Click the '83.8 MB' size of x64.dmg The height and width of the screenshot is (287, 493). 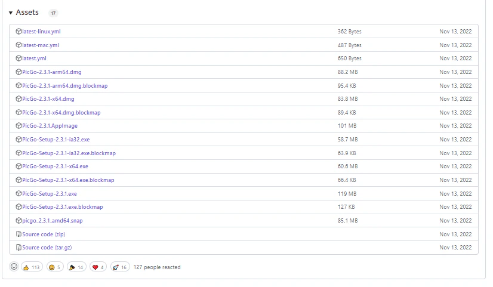[x=348, y=99]
